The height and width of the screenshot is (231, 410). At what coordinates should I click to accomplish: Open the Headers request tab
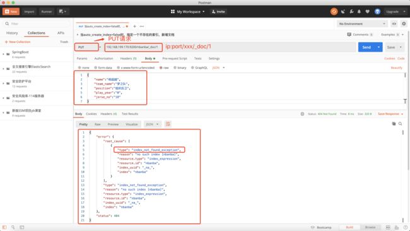(x=128, y=59)
